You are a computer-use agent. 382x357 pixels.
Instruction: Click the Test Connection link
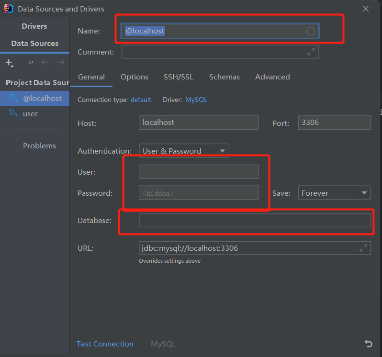(x=105, y=344)
